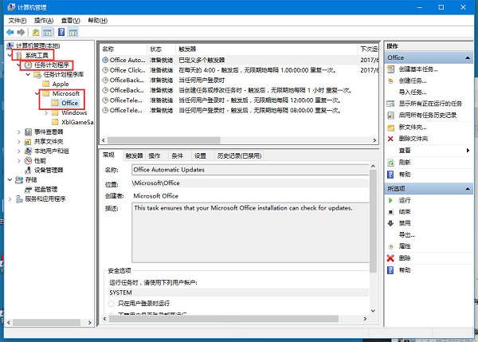Screen dimensions: 478x342
Task: Select 只在用户登录时运行 radio option
Action: (112, 305)
